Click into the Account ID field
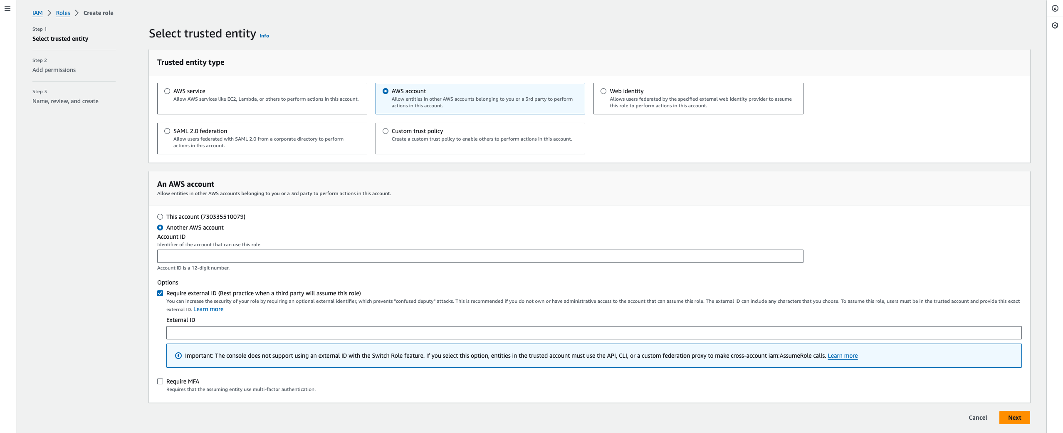1063x433 pixels. (x=480, y=256)
